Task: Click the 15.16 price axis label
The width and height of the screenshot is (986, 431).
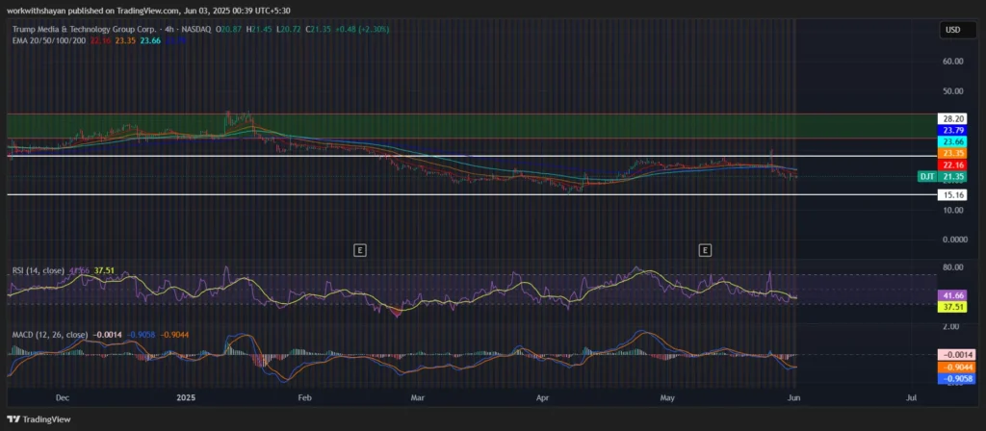Action: coord(952,195)
